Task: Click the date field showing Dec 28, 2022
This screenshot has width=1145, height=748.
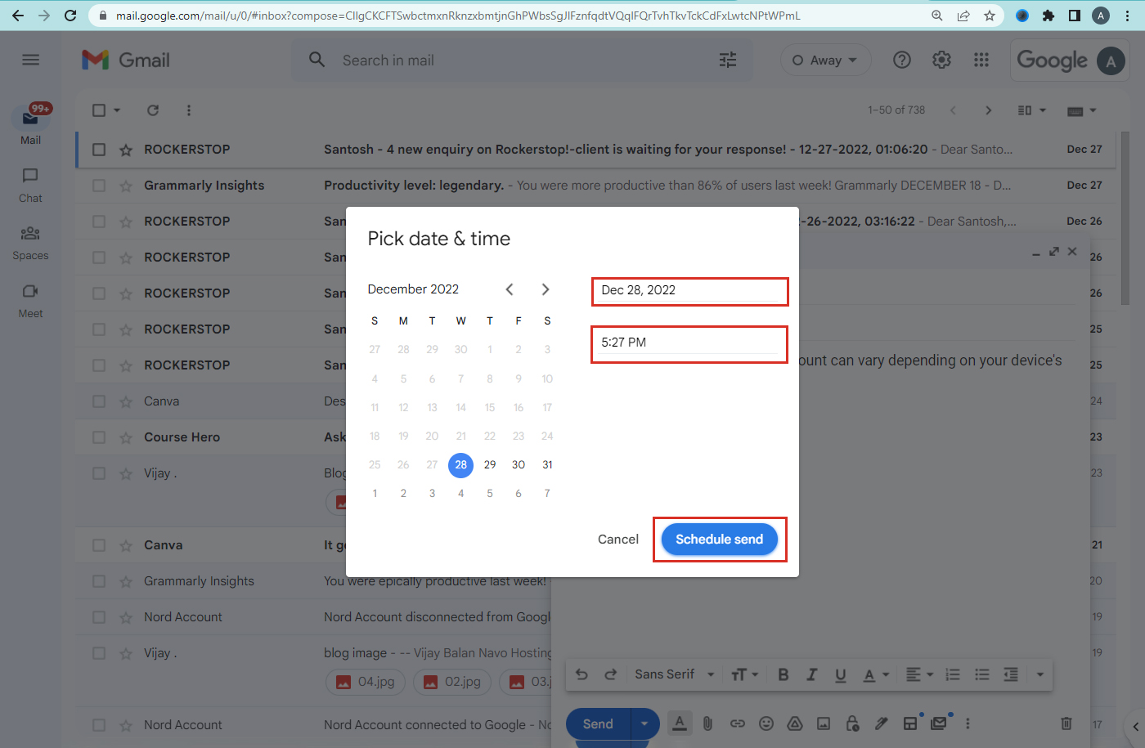Action: click(x=689, y=291)
